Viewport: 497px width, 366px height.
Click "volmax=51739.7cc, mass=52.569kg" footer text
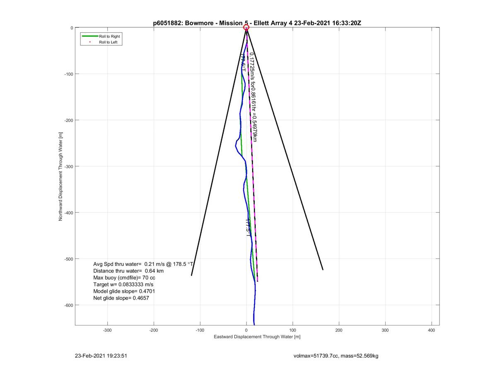pos(336,355)
